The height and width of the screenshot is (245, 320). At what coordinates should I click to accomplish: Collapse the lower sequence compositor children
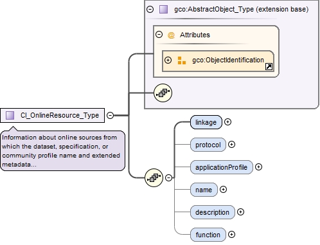(x=169, y=177)
